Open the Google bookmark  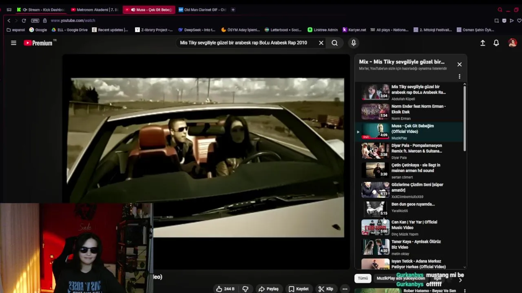click(38, 30)
